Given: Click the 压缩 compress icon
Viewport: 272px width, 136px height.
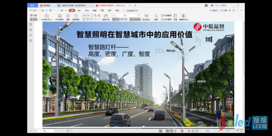Looking at the screenshot, I should 175,16.
